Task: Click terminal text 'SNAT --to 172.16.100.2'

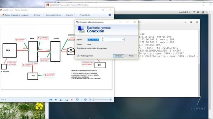Action: tap(164, 48)
